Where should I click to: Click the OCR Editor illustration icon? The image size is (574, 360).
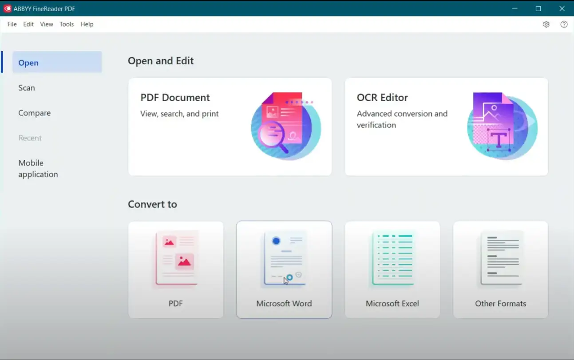click(502, 126)
